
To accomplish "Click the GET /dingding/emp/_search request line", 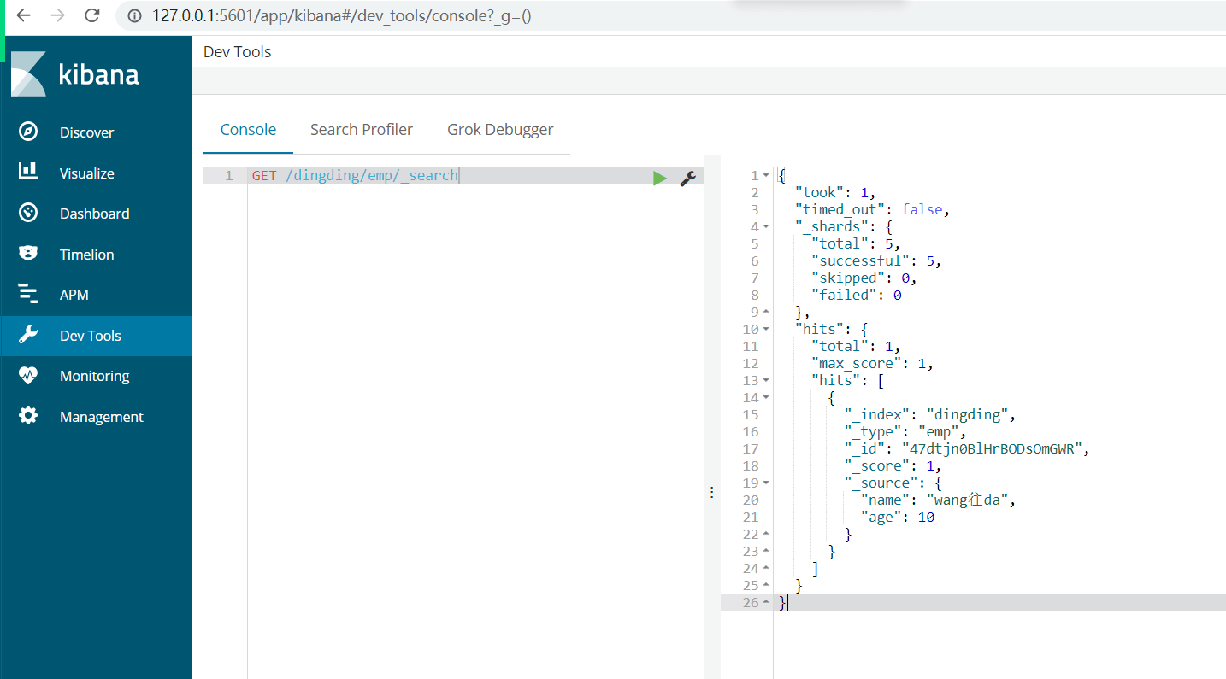I will coord(355,175).
